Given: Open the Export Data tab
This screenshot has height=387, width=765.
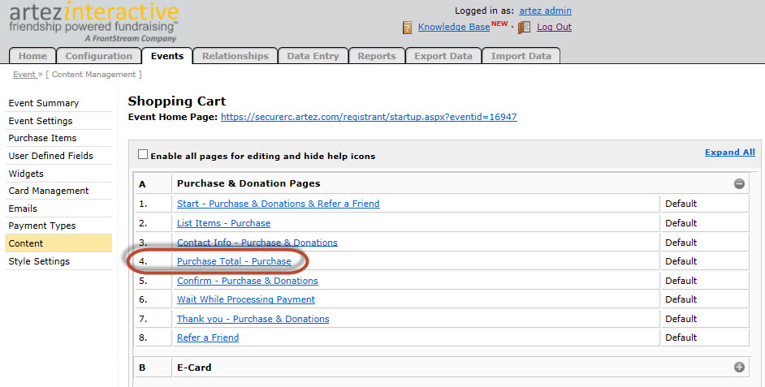Looking at the screenshot, I should [x=443, y=56].
